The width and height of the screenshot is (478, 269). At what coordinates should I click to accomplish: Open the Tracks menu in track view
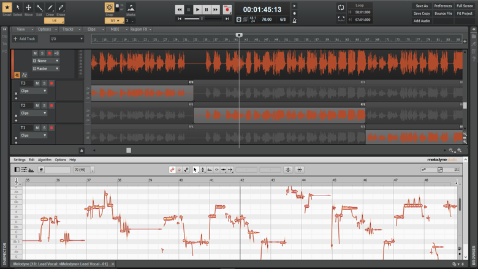69,29
